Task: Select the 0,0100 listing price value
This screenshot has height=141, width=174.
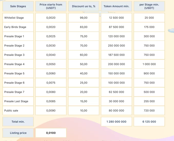Action: (x=51, y=133)
